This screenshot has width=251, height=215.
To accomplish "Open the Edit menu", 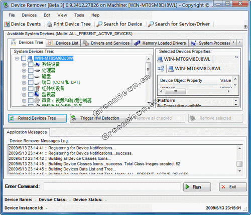I will click(x=47, y=15).
